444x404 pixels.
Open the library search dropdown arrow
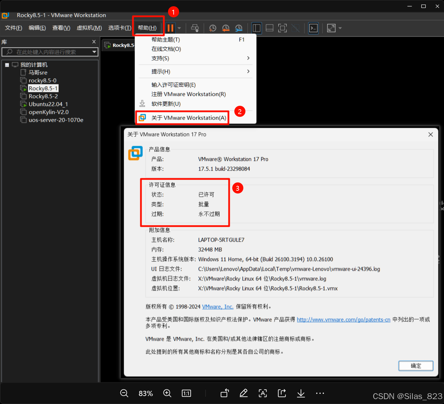coord(94,52)
